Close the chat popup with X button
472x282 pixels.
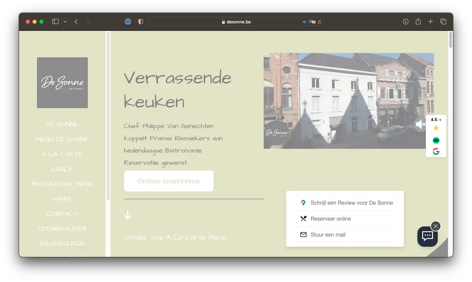point(436,226)
